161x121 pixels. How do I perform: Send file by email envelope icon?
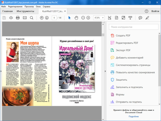25,18
